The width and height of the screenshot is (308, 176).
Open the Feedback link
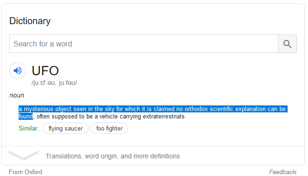tap(282, 172)
